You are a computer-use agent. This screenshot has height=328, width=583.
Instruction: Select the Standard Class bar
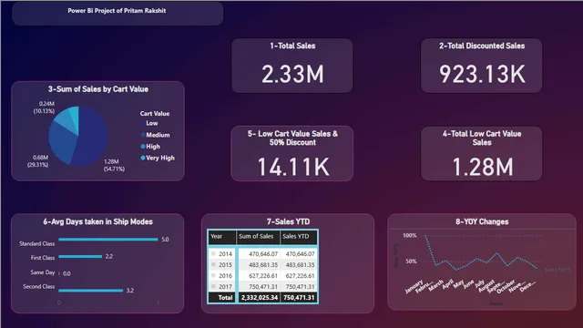[108, 239]
